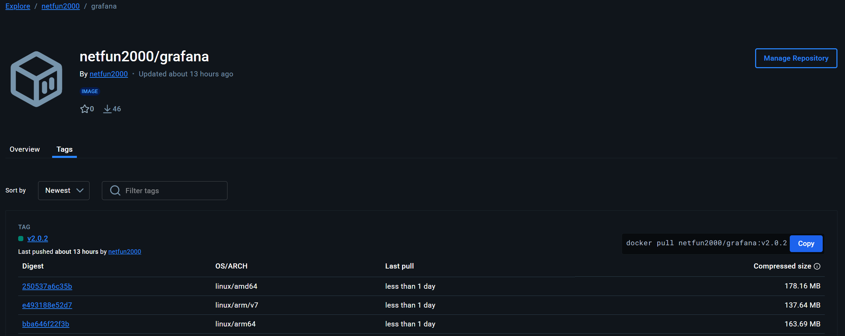Click the star icon to star repository
The width and height of the screenshot is (845, 336).
(x=84, y=109)
